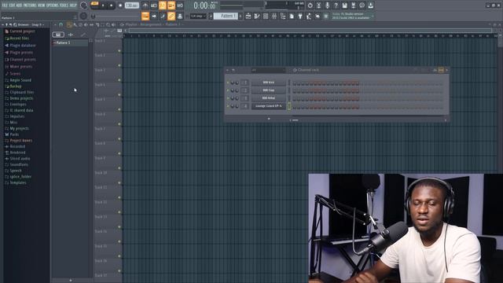Click the help question mark icon
Viewport: 503px width, 283px height.
(336, 6)
